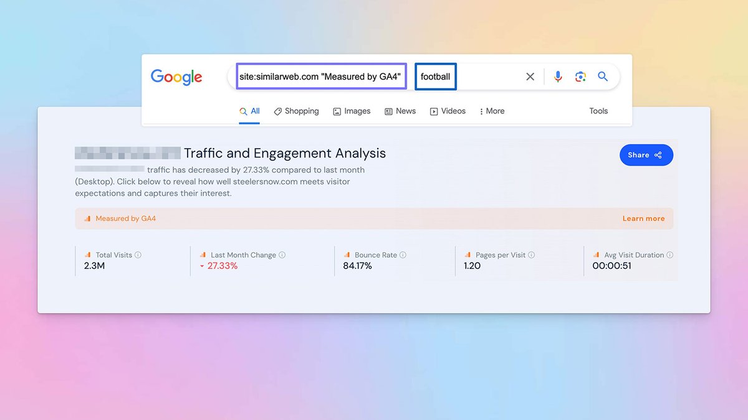Click the Last Month Change info icon
Image resolution: width=748 pixels, height=420 pixels.
point(282,255)
